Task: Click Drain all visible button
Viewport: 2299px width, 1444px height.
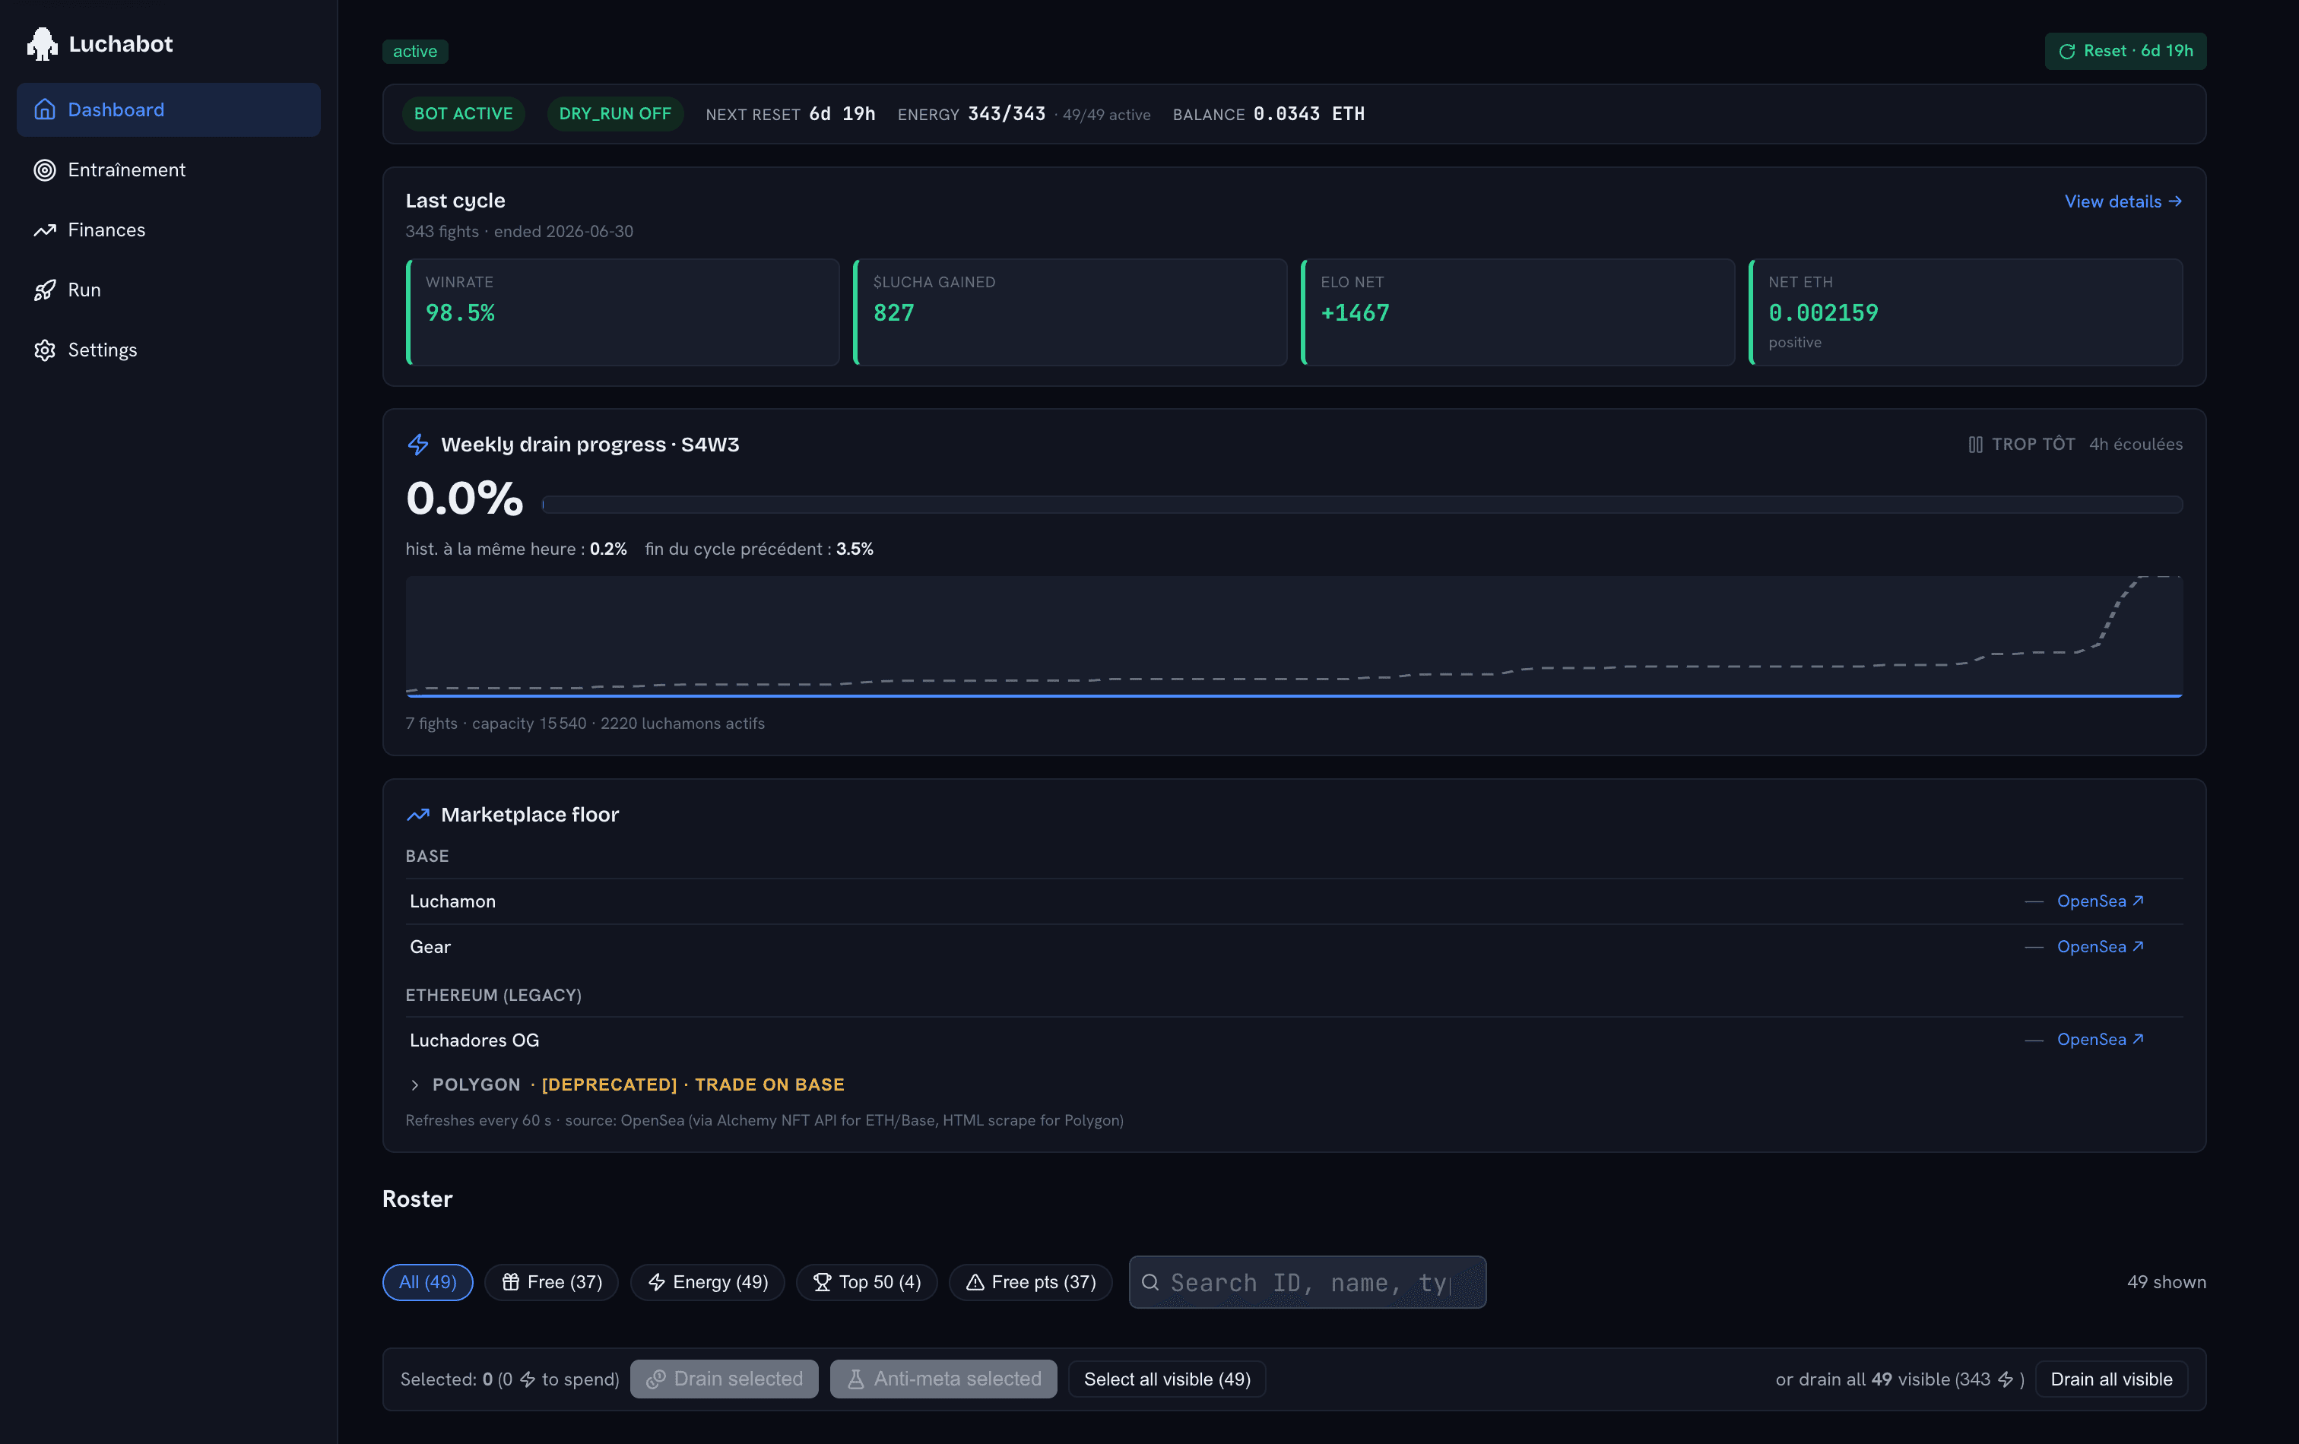Action: (2111, 1379)
